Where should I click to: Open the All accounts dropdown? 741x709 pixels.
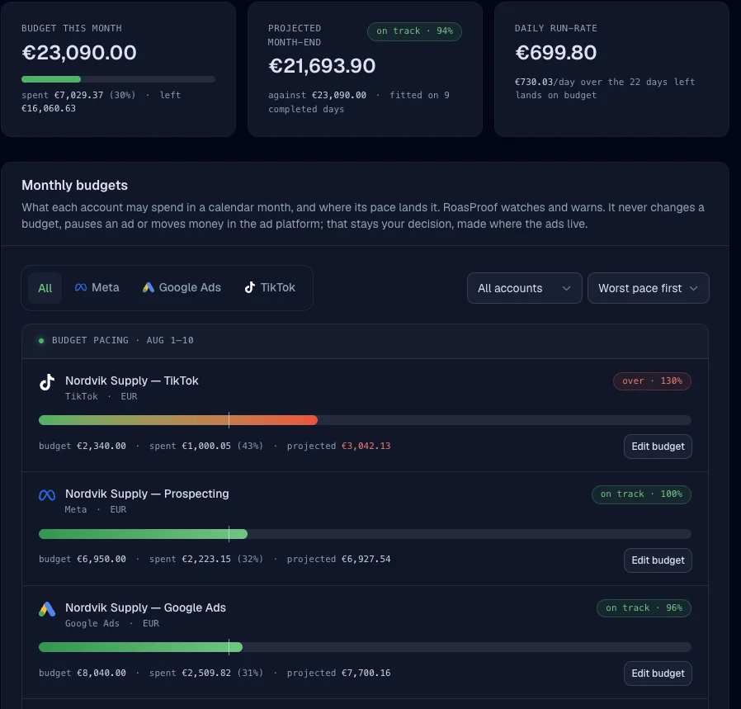(524, 288)
